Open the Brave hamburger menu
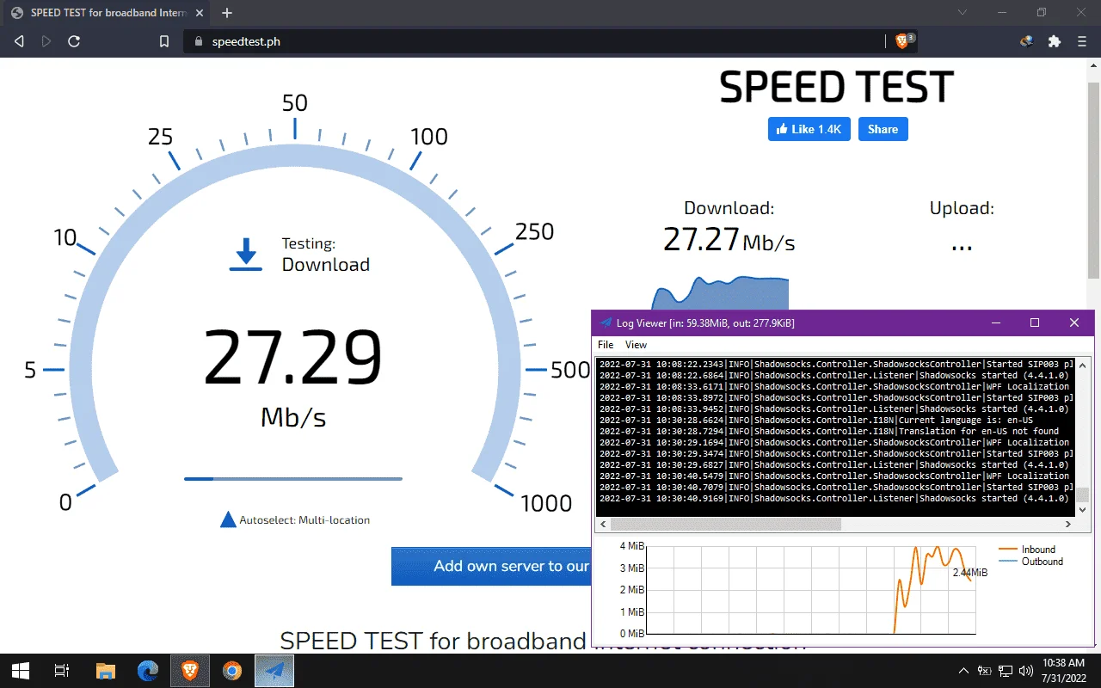 pos(1082,41)
